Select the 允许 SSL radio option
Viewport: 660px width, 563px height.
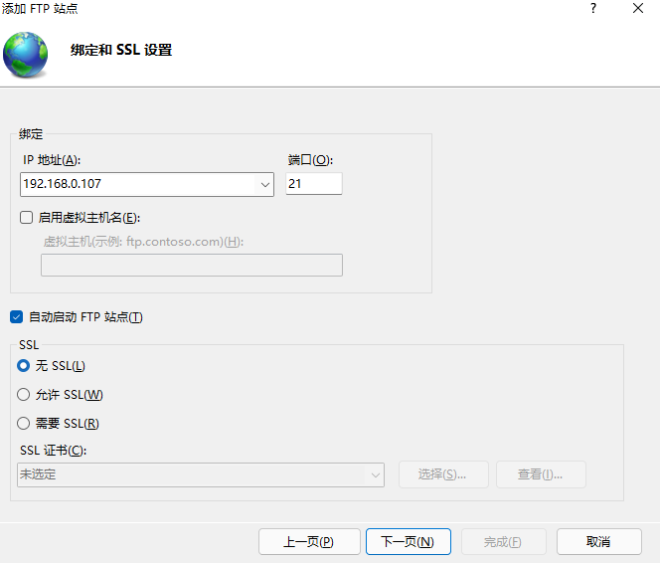(23, 395)
